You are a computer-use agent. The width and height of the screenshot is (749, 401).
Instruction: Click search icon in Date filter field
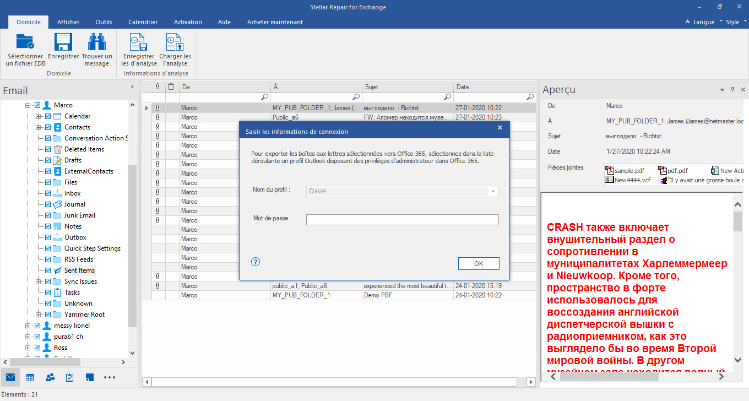click(x=530, y=97)
